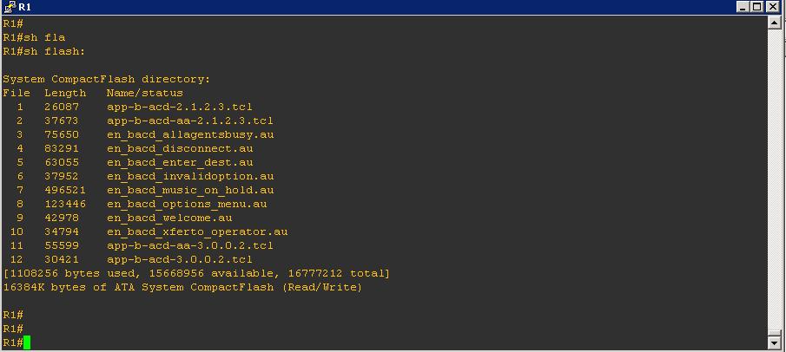This screenshot has height=352, width=786.
Task: Click the PuTTY icon in title bar
Action: (x=10, y=7)
